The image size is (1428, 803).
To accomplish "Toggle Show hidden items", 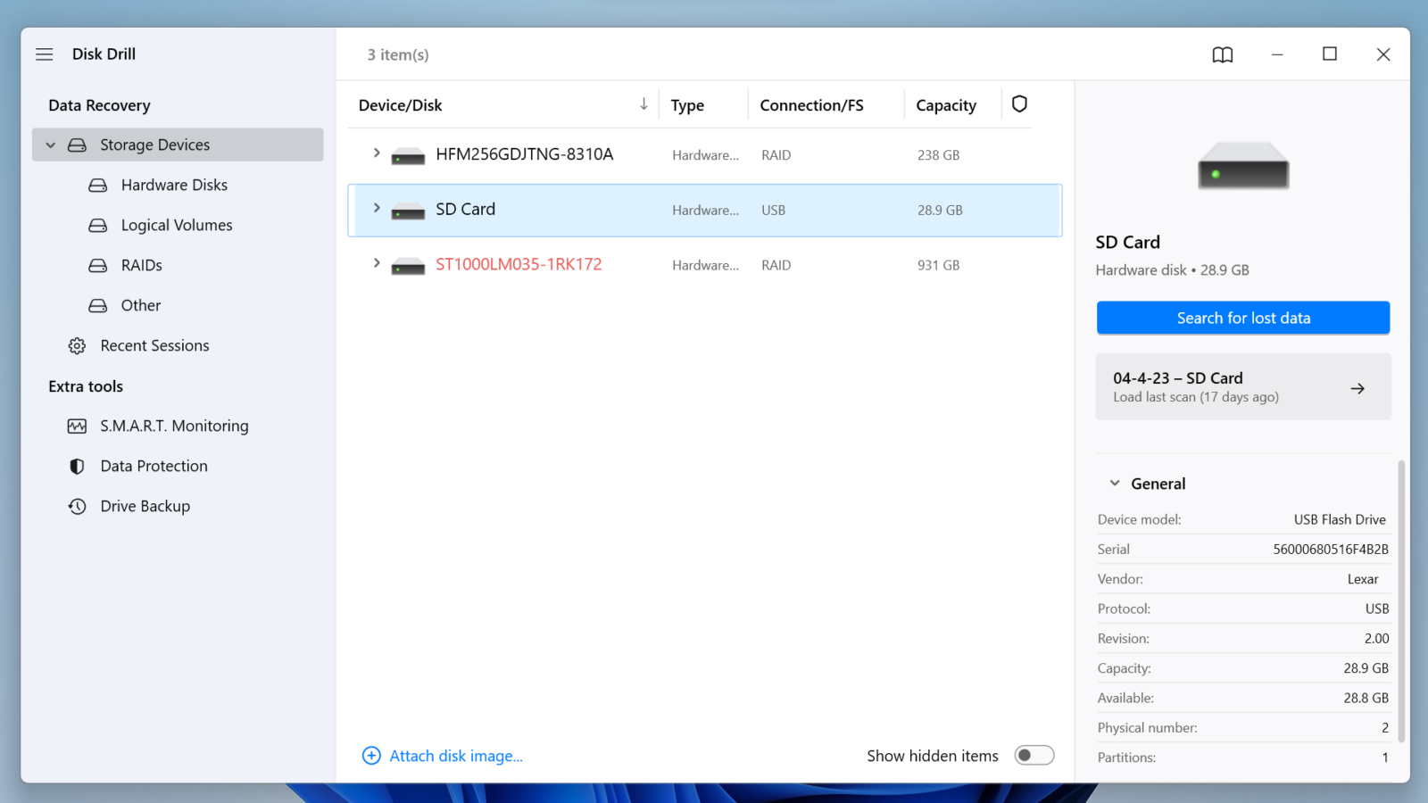I will pos(1033,755).
